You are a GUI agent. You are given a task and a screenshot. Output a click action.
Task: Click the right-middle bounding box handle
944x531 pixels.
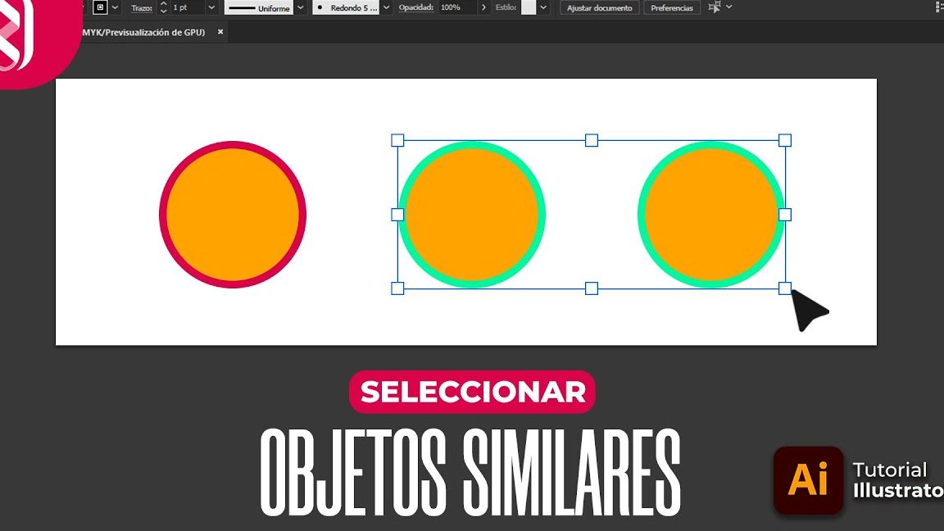coord(785,215)
